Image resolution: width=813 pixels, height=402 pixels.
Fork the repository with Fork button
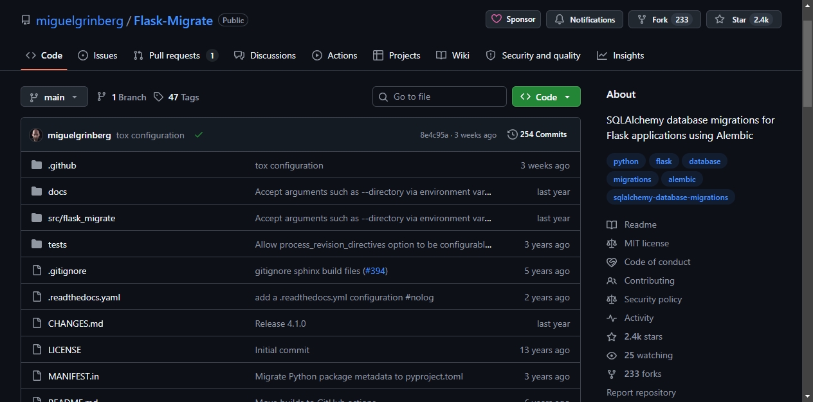(x=664, y=19)
